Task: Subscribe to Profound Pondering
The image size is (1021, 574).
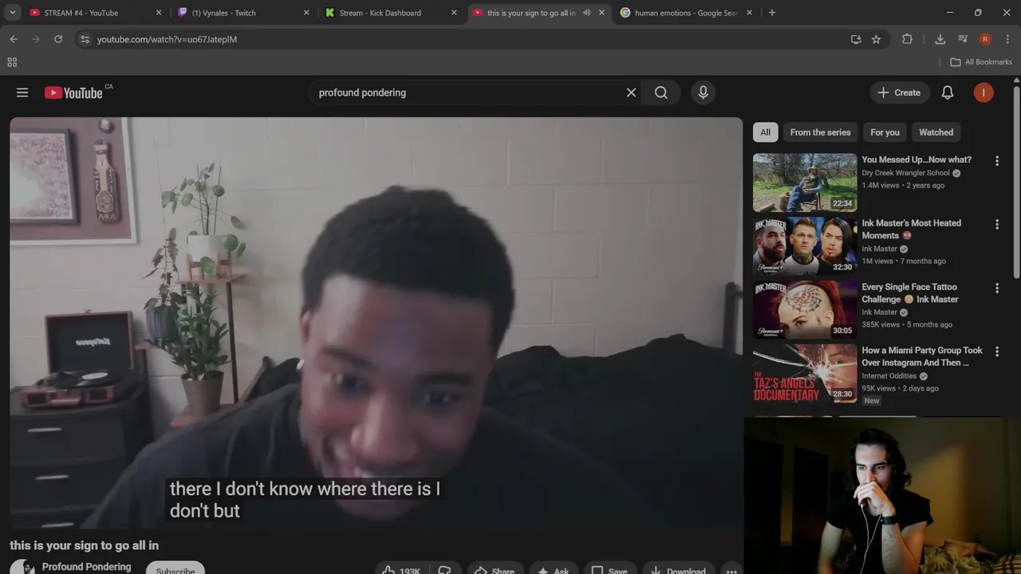Action: tap(175, 569)
